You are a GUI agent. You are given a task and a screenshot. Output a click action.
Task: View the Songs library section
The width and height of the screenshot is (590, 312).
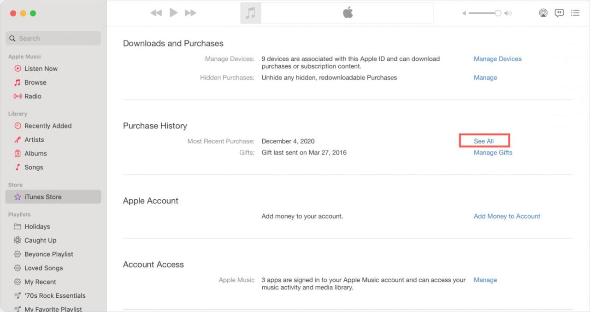pos(32,167)
